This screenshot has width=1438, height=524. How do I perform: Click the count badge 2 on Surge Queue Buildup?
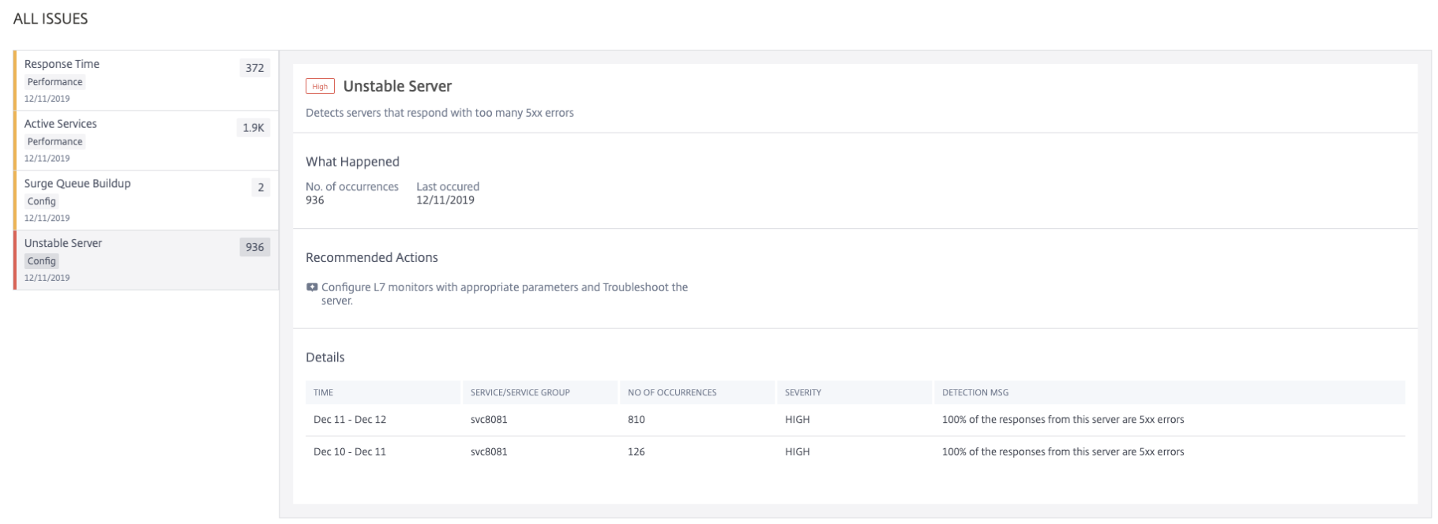pos(261,188)
